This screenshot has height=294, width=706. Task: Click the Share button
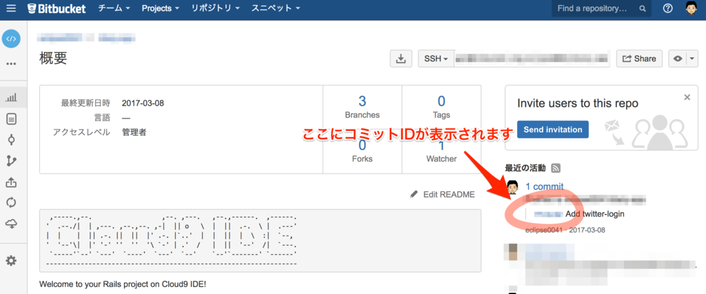[x=639, y=59]
